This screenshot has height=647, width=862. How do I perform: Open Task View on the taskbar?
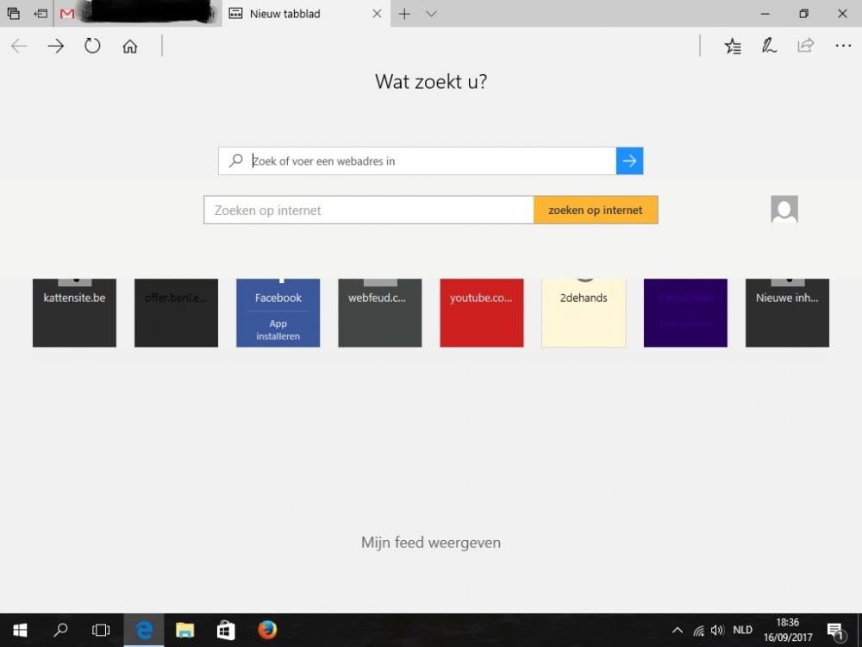click(x=101, y=630)
